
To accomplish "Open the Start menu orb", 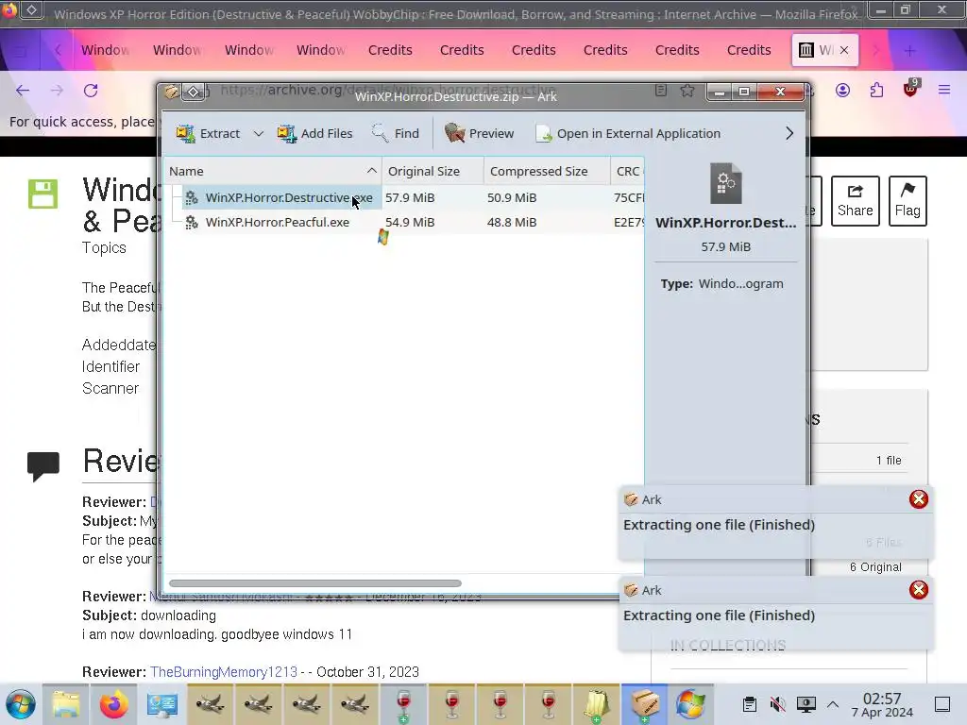I will pos(21,704).
